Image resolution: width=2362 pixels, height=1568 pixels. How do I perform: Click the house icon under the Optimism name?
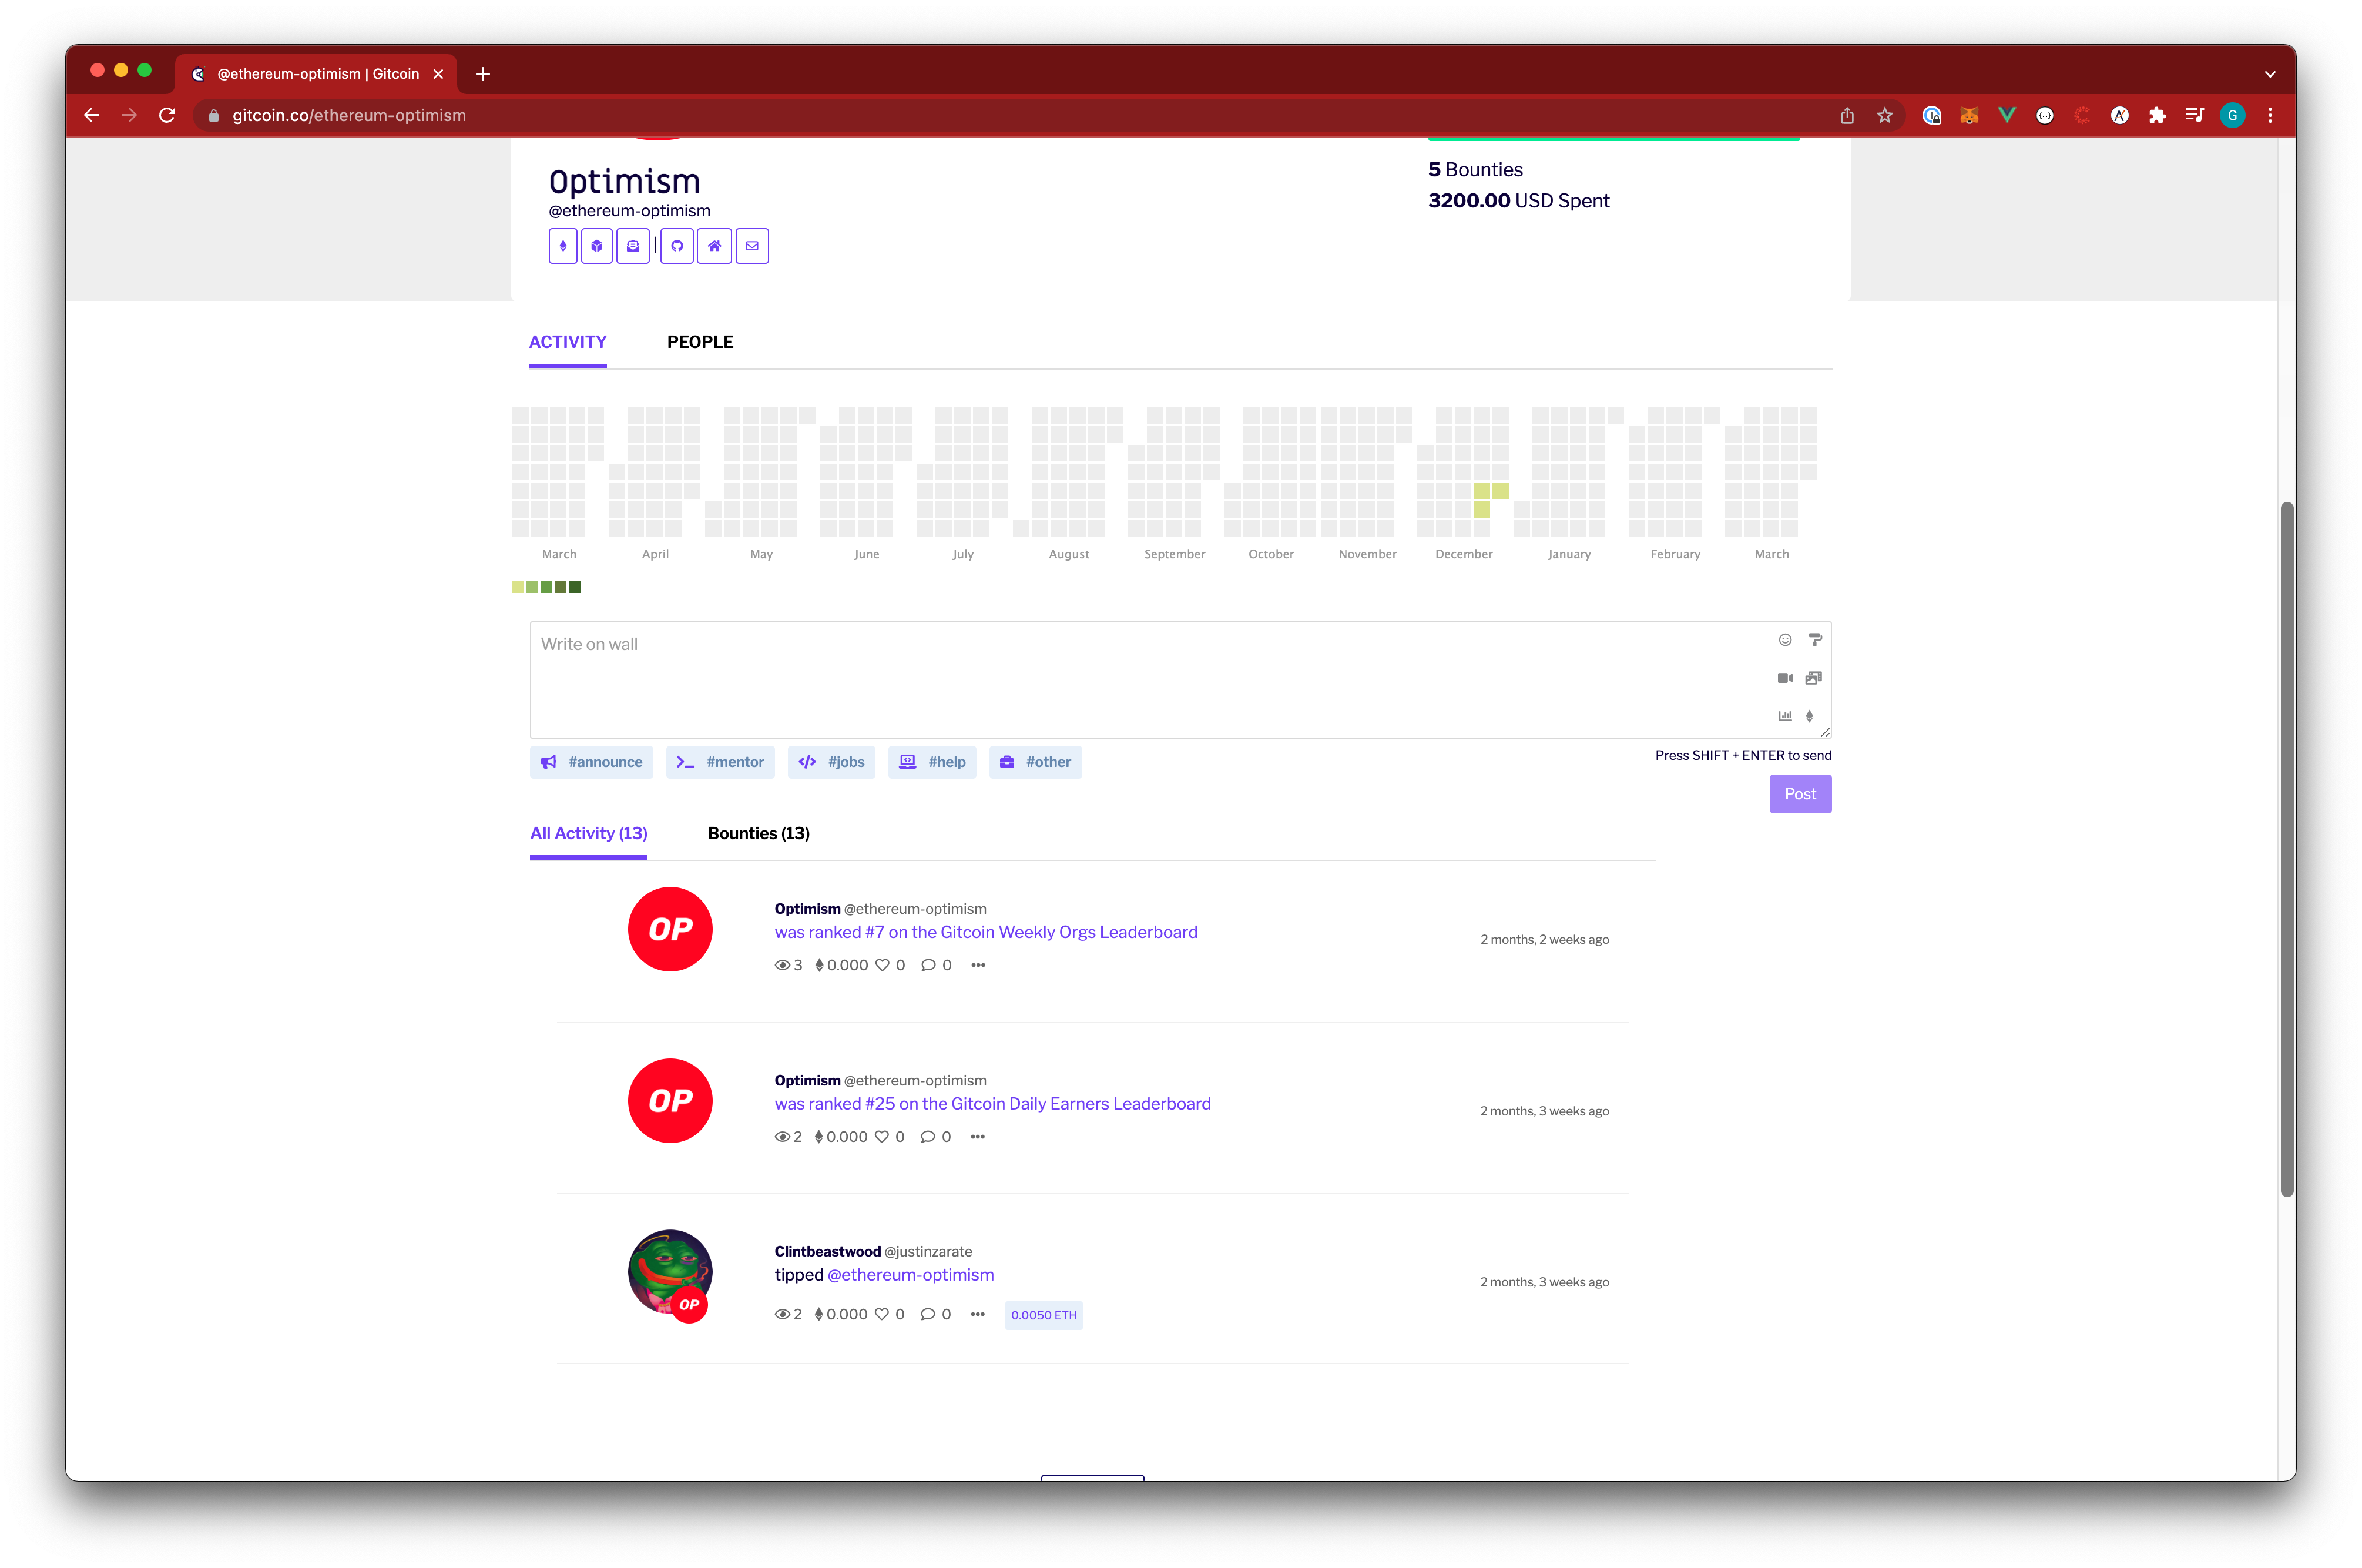(x=714, y=246)
